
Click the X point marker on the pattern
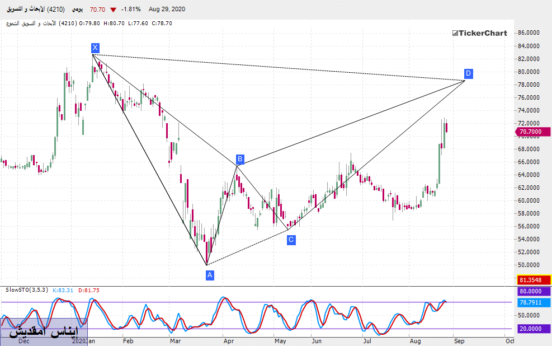[x=95, y=48]
